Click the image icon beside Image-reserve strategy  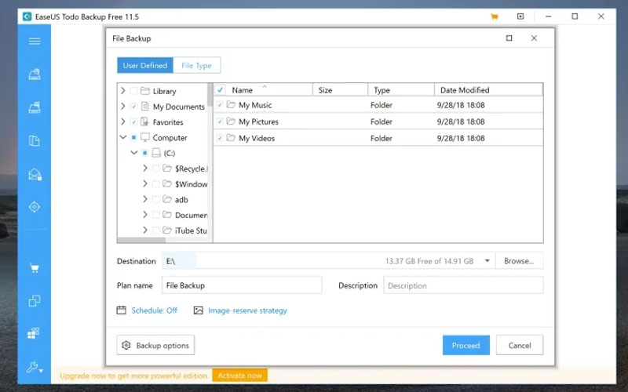(199, 310)
